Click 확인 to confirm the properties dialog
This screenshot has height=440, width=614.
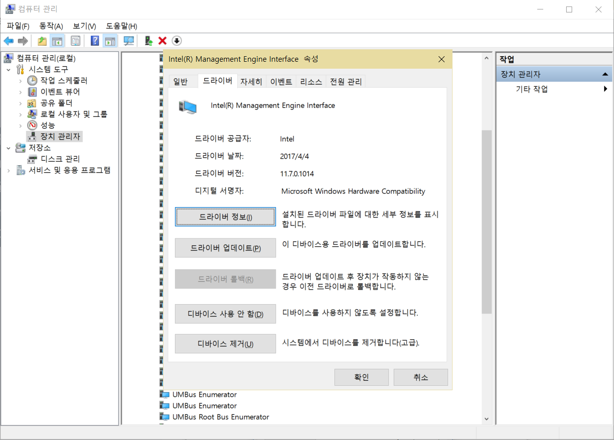pyautogui.click(x=361, y=377)
